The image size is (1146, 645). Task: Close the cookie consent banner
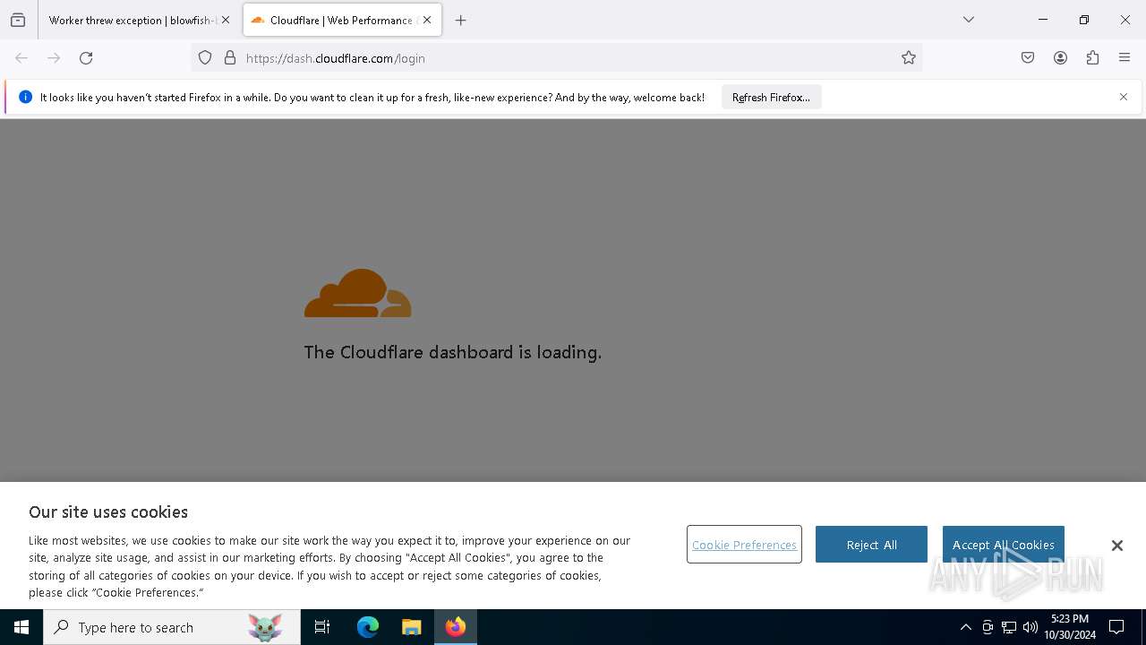pyautogui.click(x=1116, y=546)
